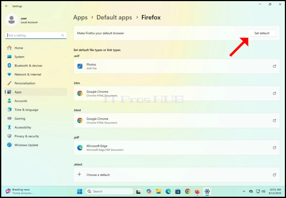286x198 pixels.
Task: Click the open-link icon for .pdf
Action: click(274, 147)
